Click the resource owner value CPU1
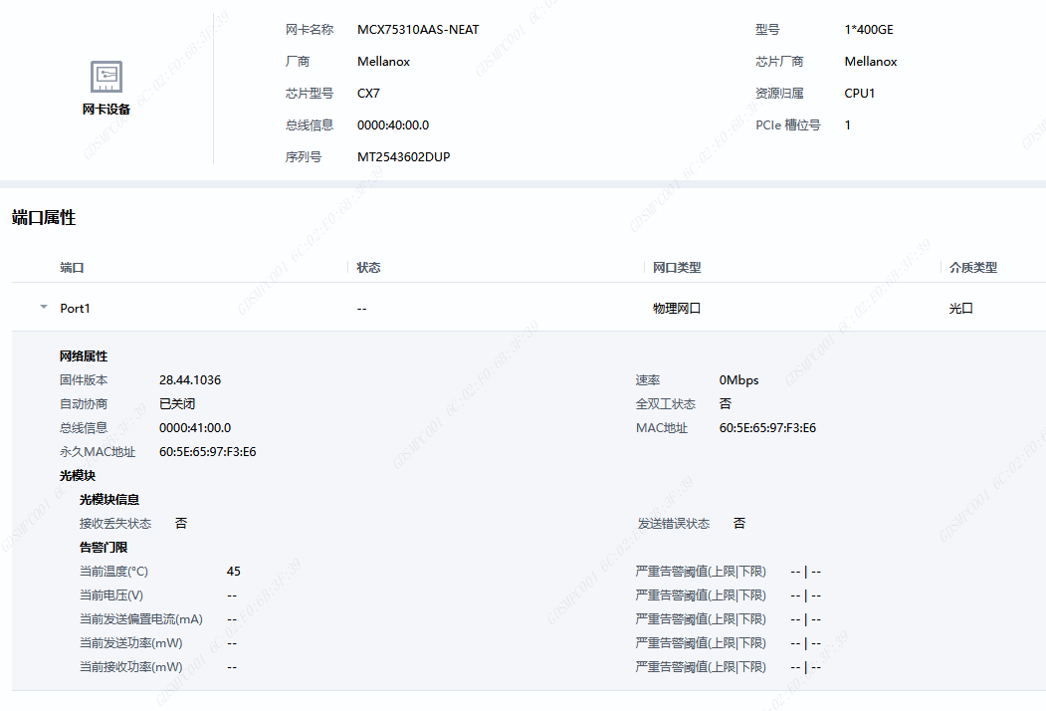1046x711 pixels. click(x=860, y=94)
